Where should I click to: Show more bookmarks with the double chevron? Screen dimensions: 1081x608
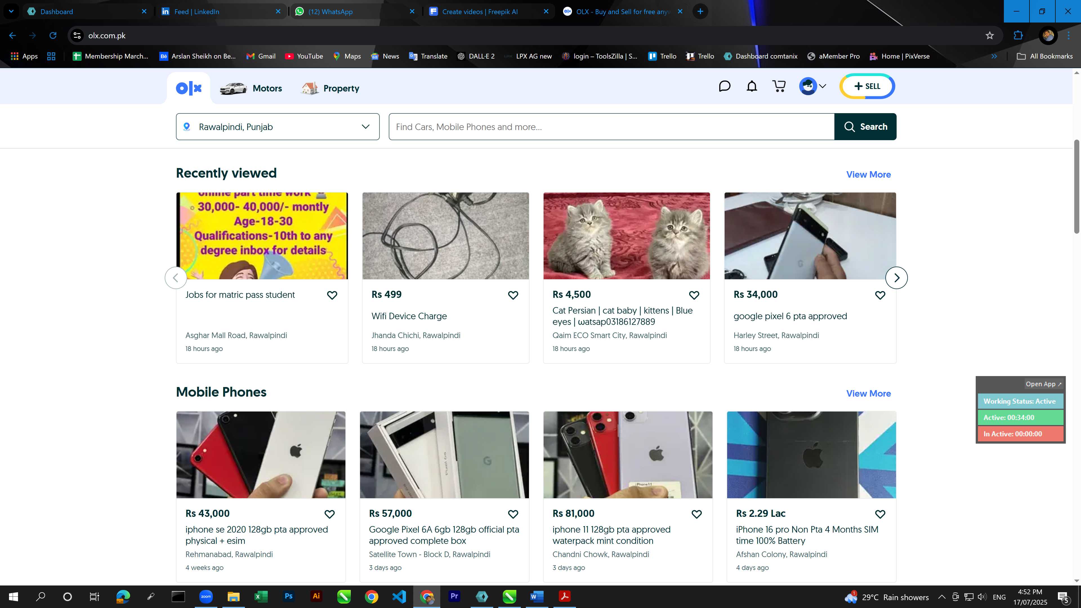pyautogui.click(x=994, y=56)
